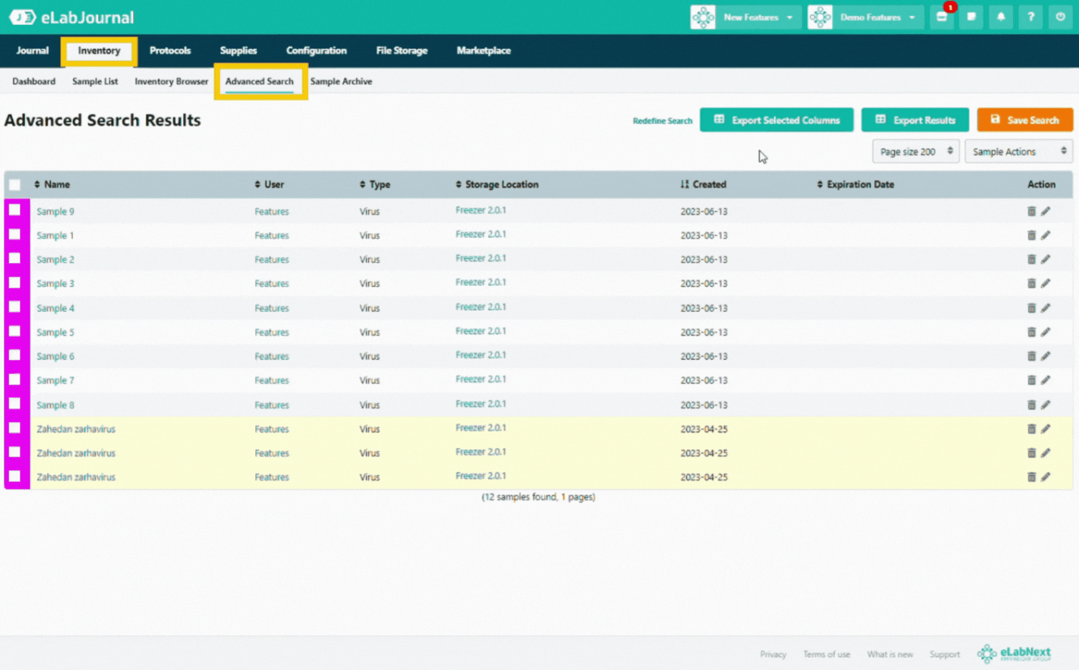Edit Sample 9 with its pencil icon
The image size is (1079, 670).
click(1046, 212)
